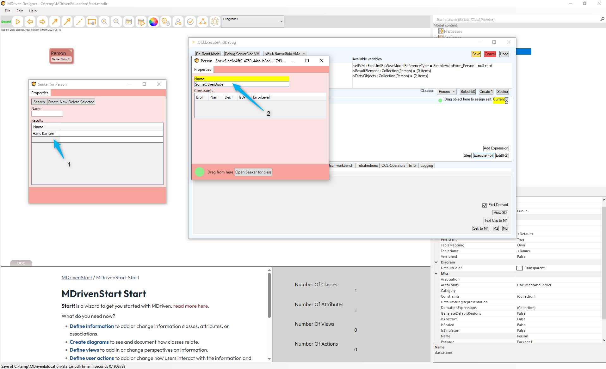This screenshot has width=606, height=369.
Task: Toggle the Excl.Derived checkbox
Action: point(484,205)
